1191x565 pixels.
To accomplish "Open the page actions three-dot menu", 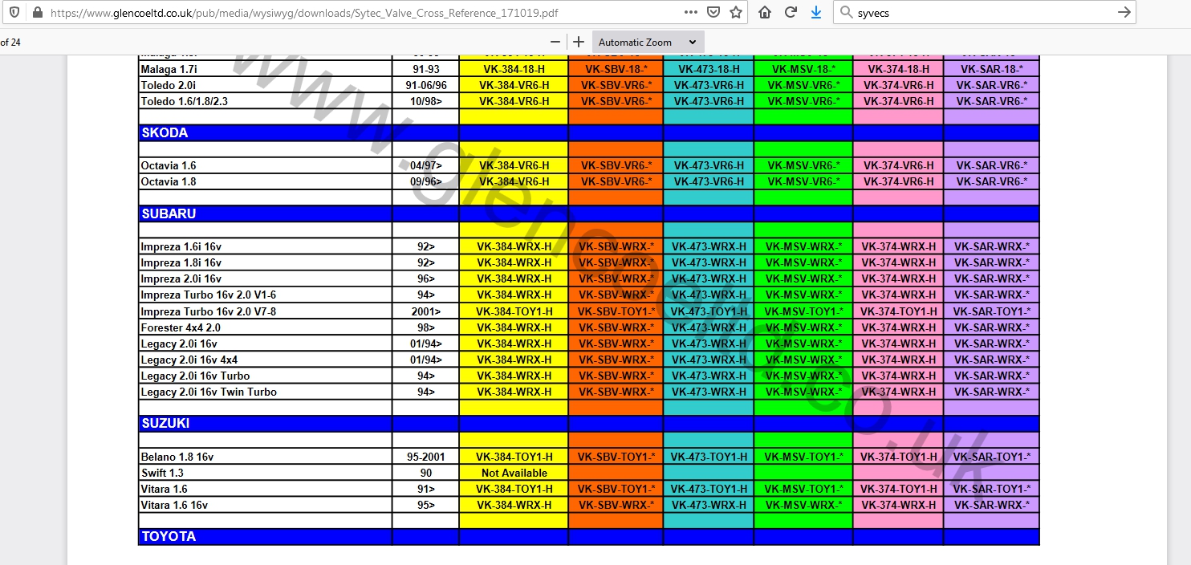I will click(x=689, y=12).
